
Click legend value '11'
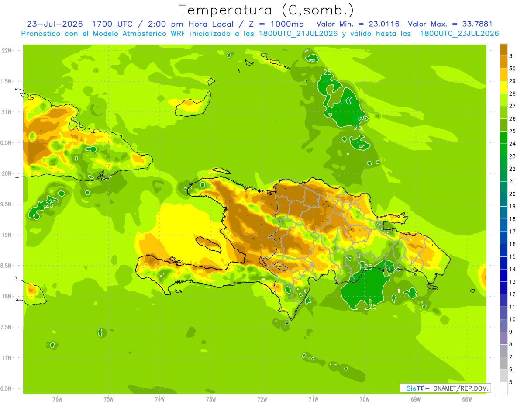[x=512, y=307]
